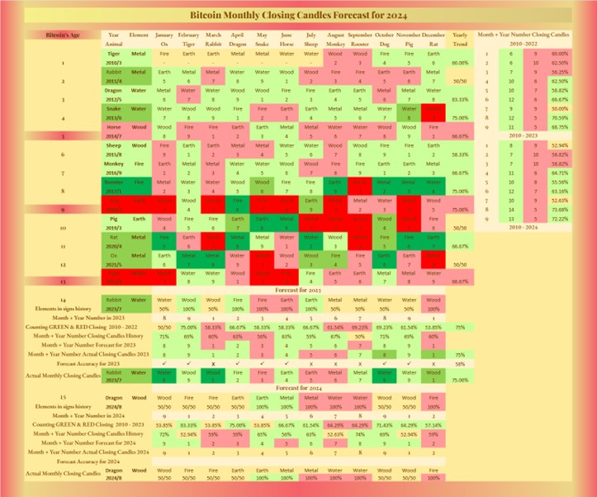Screen dimensions: 597x497
Task: Click Month + Year Number Forecast for 2023 label
Action: pyautogui.click(x=88, y=345)
